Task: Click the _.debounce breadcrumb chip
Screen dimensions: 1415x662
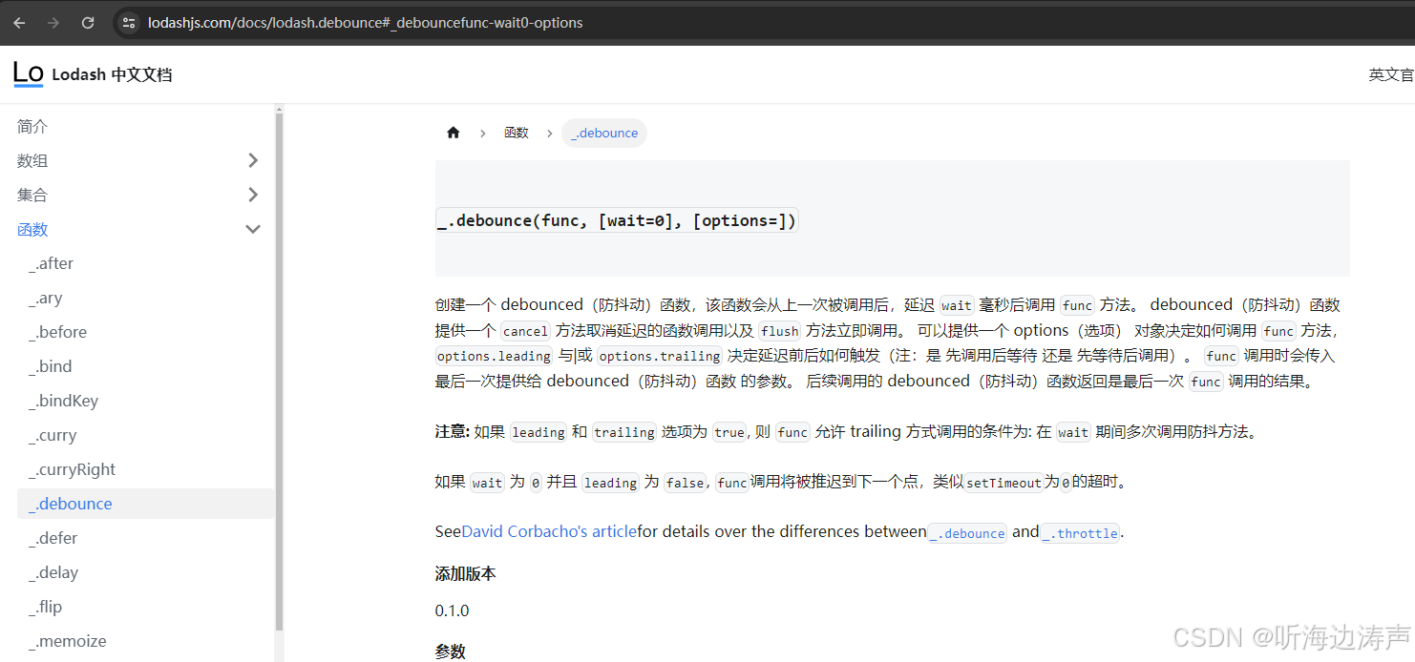Action: point(603,133)
